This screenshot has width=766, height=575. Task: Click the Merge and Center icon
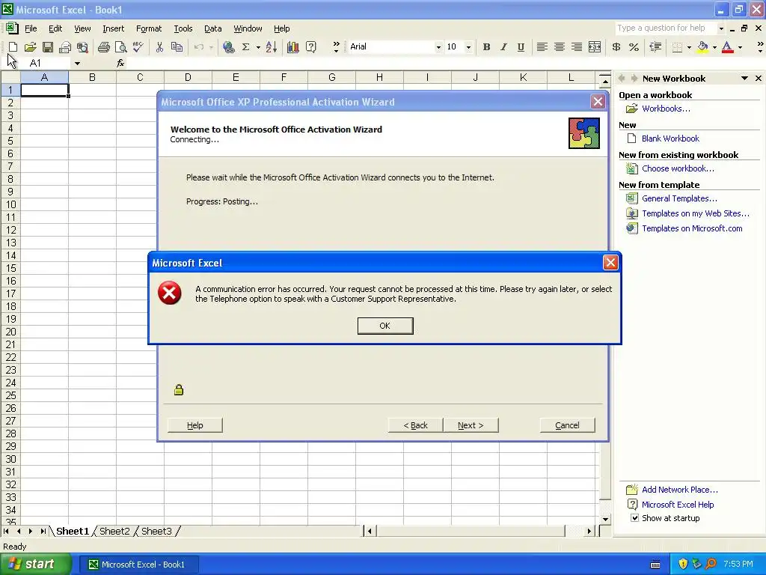tap(595, 47)
